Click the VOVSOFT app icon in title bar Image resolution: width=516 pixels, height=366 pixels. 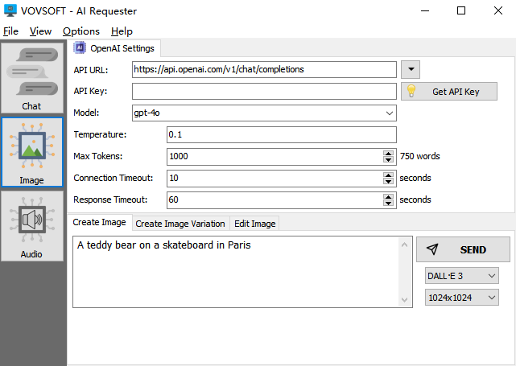click(10, 10)
